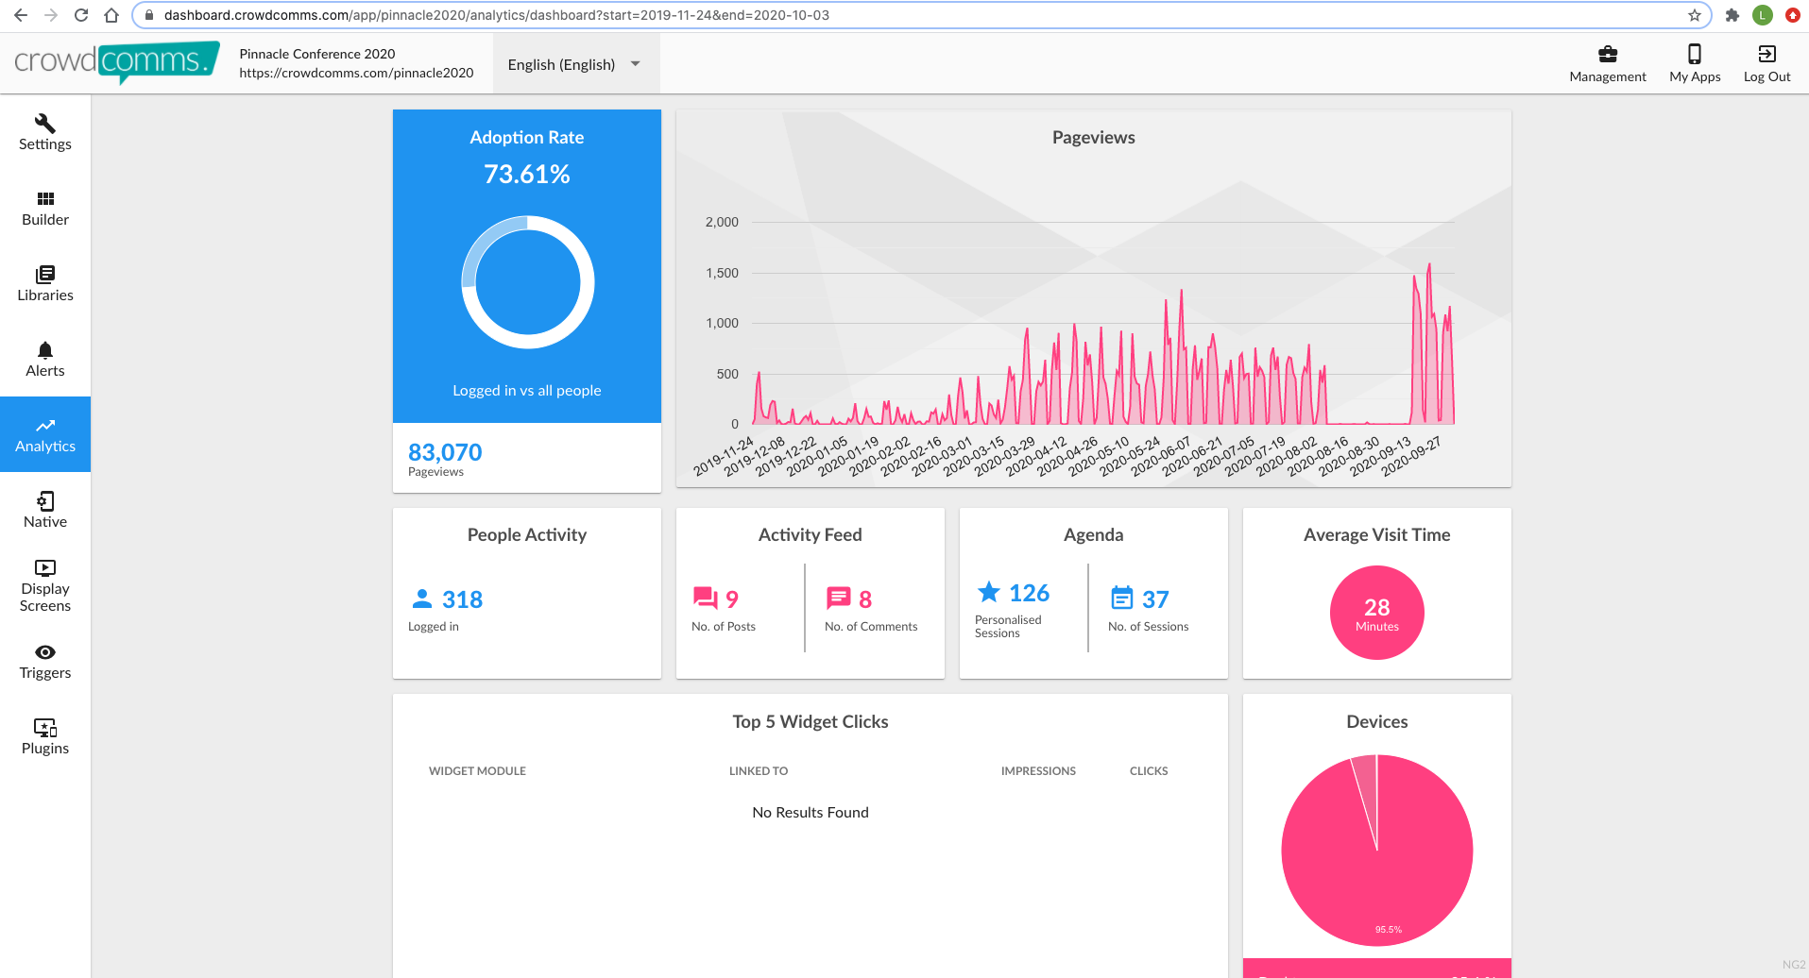This screenshot has width=1809, height=978.
Task: Click the crowdcomms logo
Action: point(116,61)
